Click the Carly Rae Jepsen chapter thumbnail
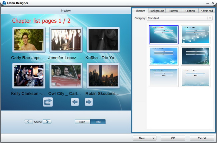This screenshot has height=143, width=217. tap(29, 40)
